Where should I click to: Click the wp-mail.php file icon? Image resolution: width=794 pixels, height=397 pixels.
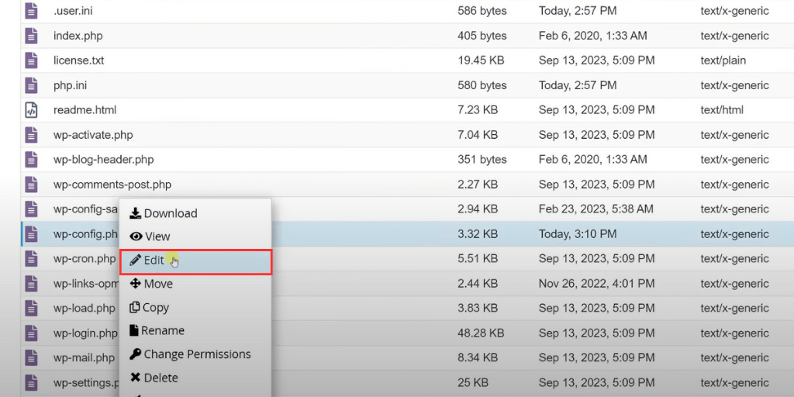coord(31,358)
